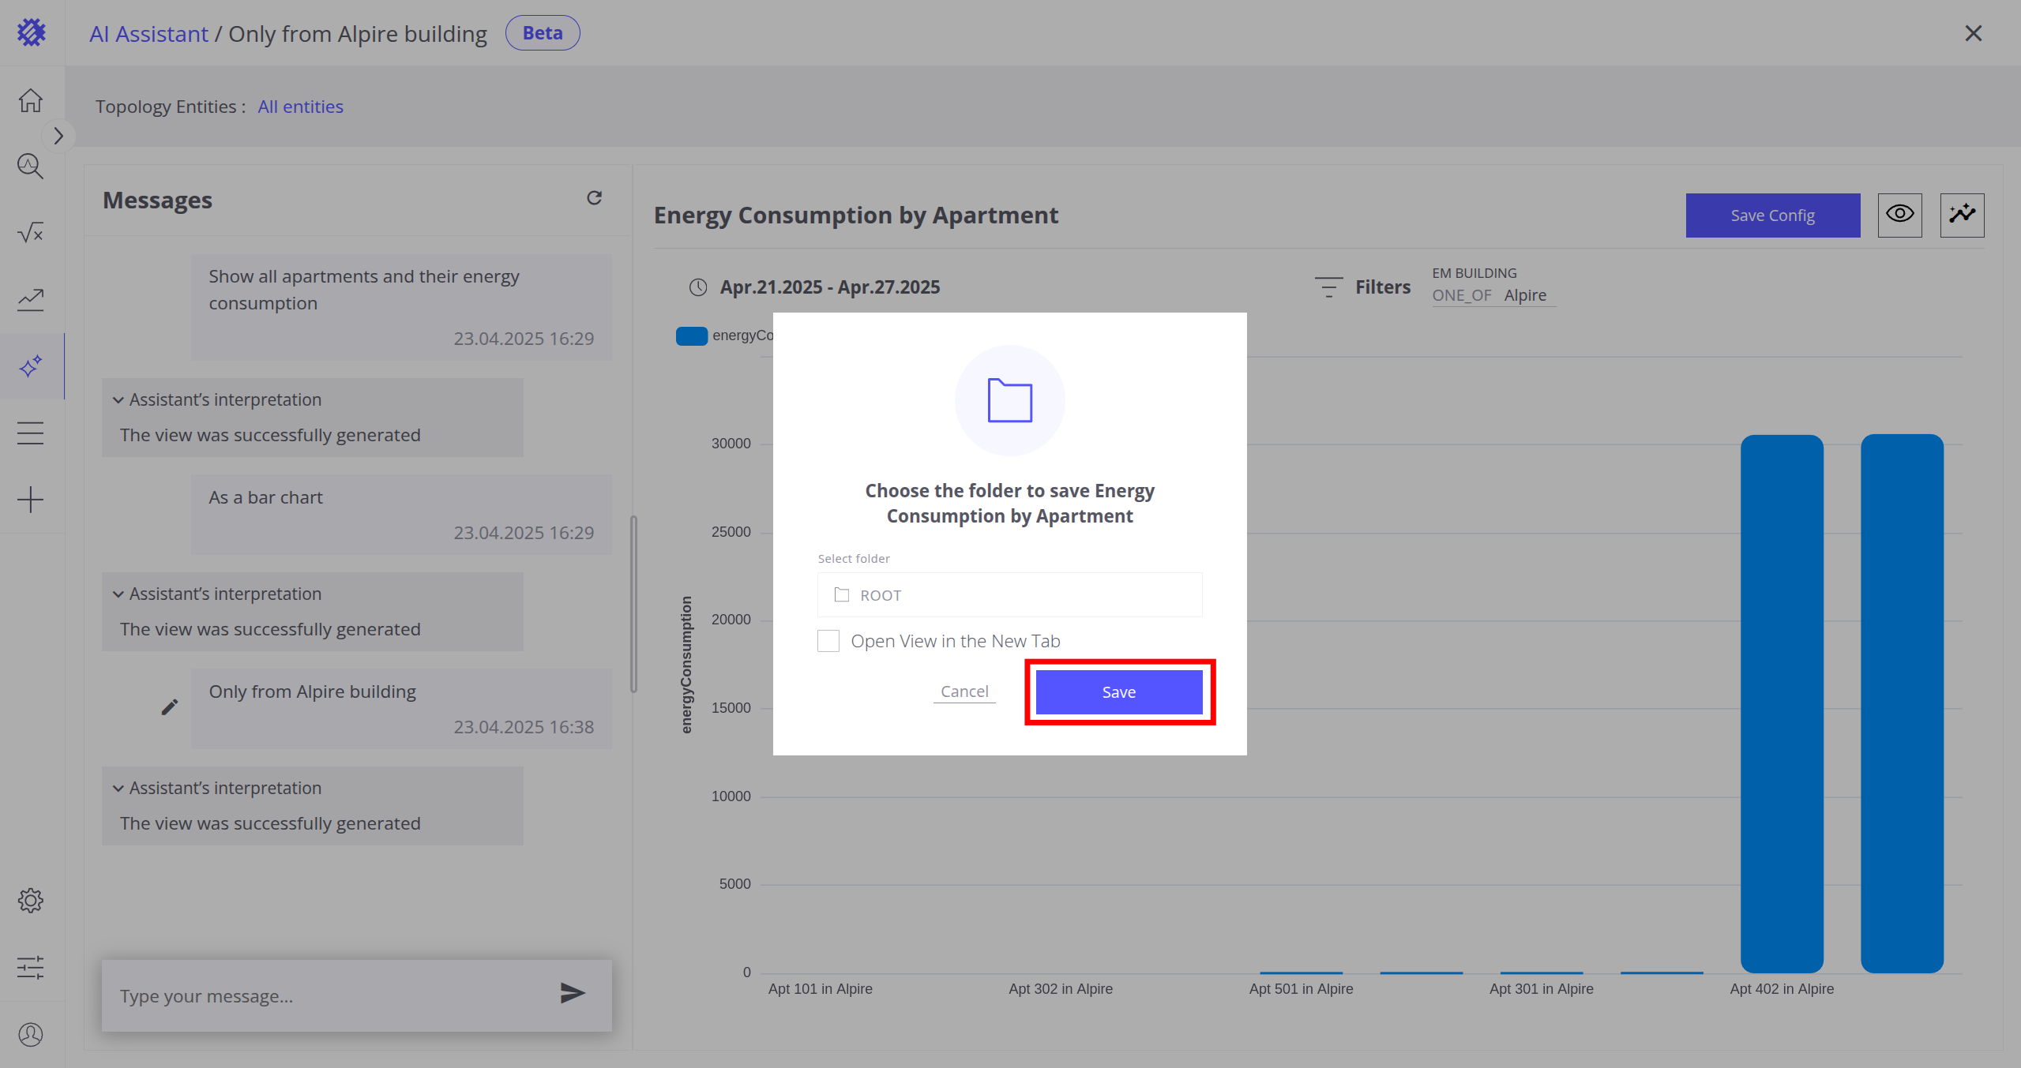The image size is (2021, 1068).
Task: Click Cancel in the folder dialog
Action: tap(964, 691)
